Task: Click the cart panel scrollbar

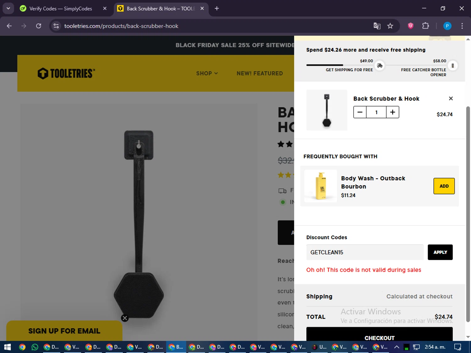Action: pyautogui.click(x=468, y=214)
